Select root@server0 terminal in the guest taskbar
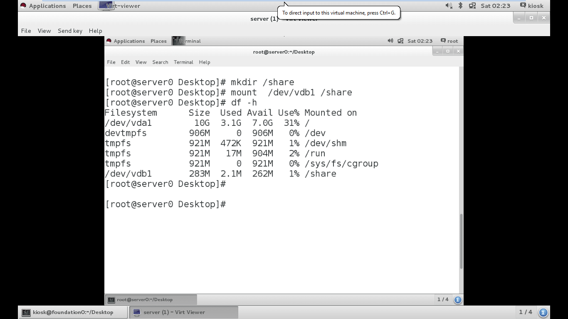Image resolution: width=568 pixels, height=319 pixels. [151, 299]
